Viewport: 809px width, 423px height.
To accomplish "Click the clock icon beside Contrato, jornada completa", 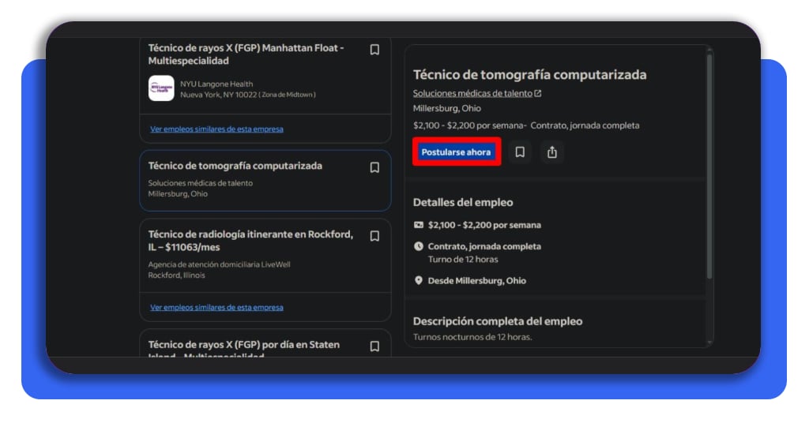I will [419, 246].
